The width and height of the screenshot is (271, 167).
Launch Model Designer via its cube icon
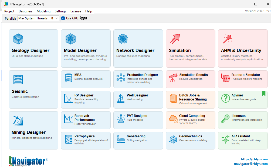(x=70, y=39)
